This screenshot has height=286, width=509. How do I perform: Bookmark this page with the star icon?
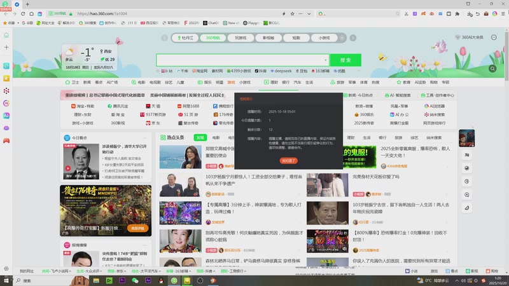point(292,14)
